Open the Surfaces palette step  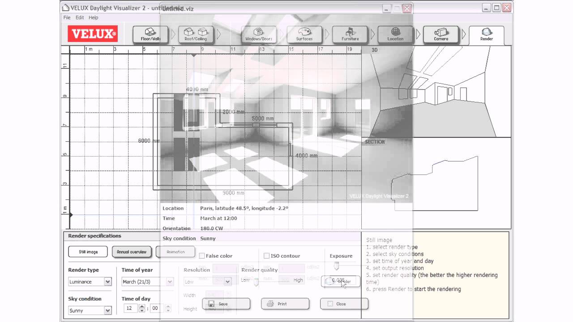[x=304, y=34]
